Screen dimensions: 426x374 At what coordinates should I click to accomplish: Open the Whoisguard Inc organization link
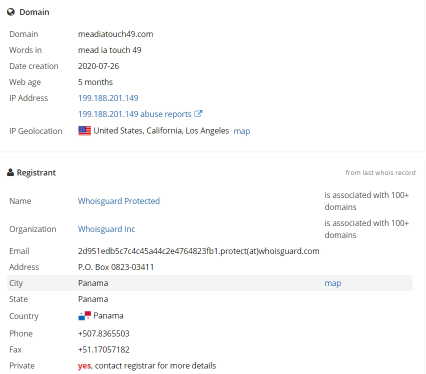click(106, 229)
